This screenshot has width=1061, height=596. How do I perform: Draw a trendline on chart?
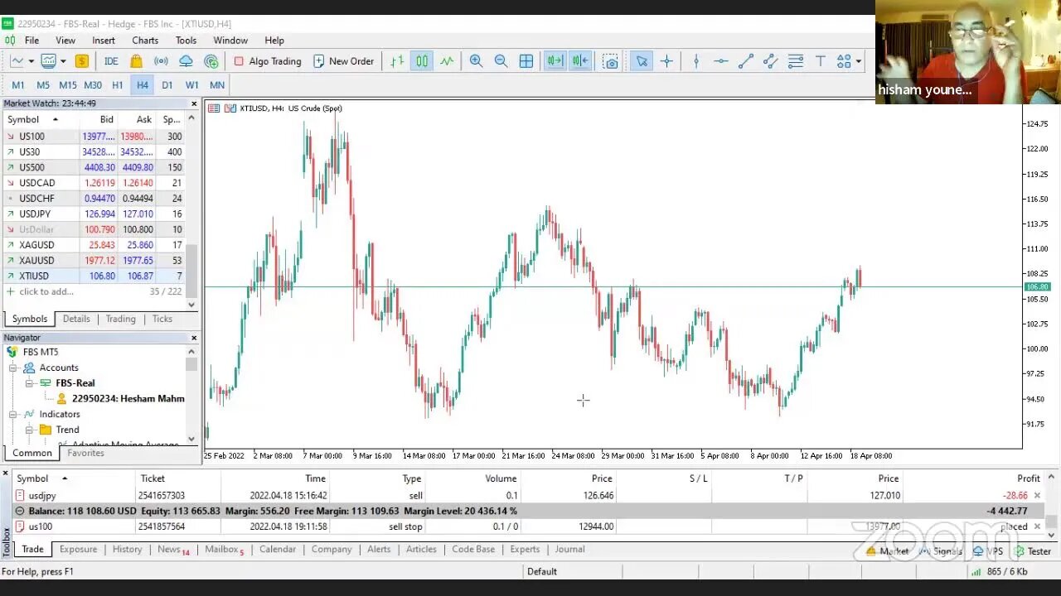pyautogui.click(x=746, y=61)
